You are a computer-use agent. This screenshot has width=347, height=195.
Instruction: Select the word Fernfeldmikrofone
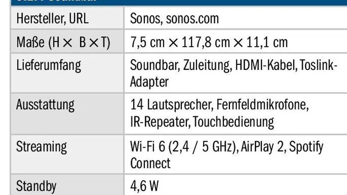pyautogui.click(x=261, y=105)
